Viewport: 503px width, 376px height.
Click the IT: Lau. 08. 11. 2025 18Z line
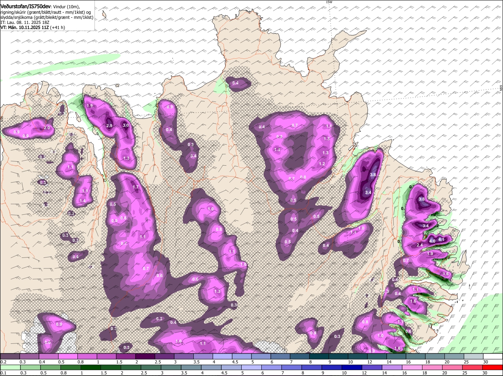pos(25,22)
